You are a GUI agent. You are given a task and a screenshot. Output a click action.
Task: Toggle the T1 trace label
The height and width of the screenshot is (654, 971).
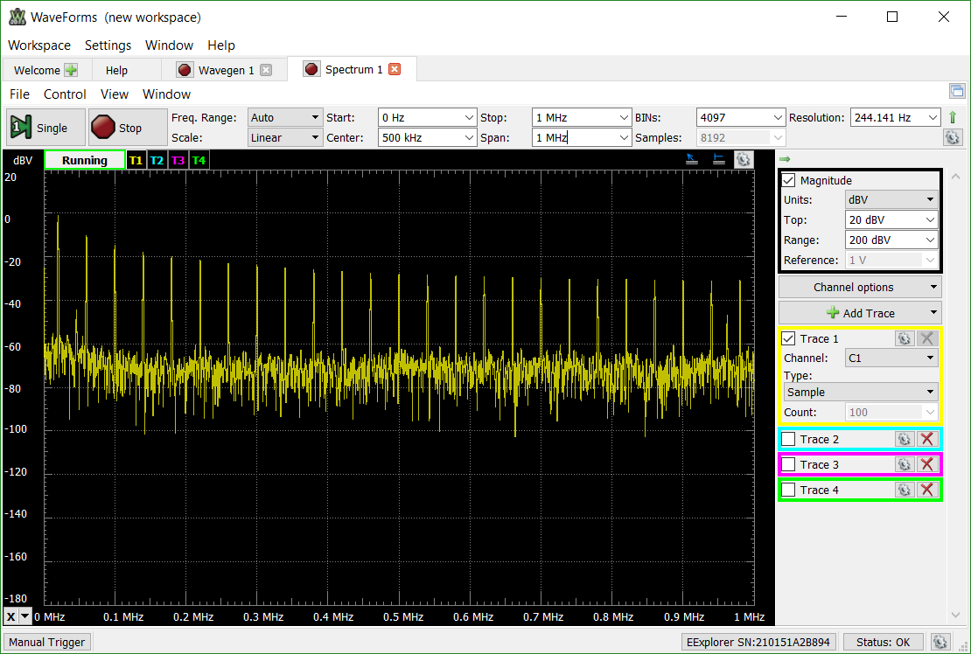point(136,160)
